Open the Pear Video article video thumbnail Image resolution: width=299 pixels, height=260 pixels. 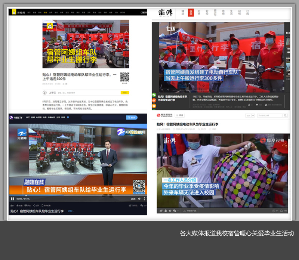pos(86,44)
